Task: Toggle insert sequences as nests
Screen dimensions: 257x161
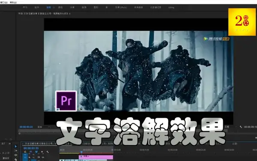Action: [25, 152]
